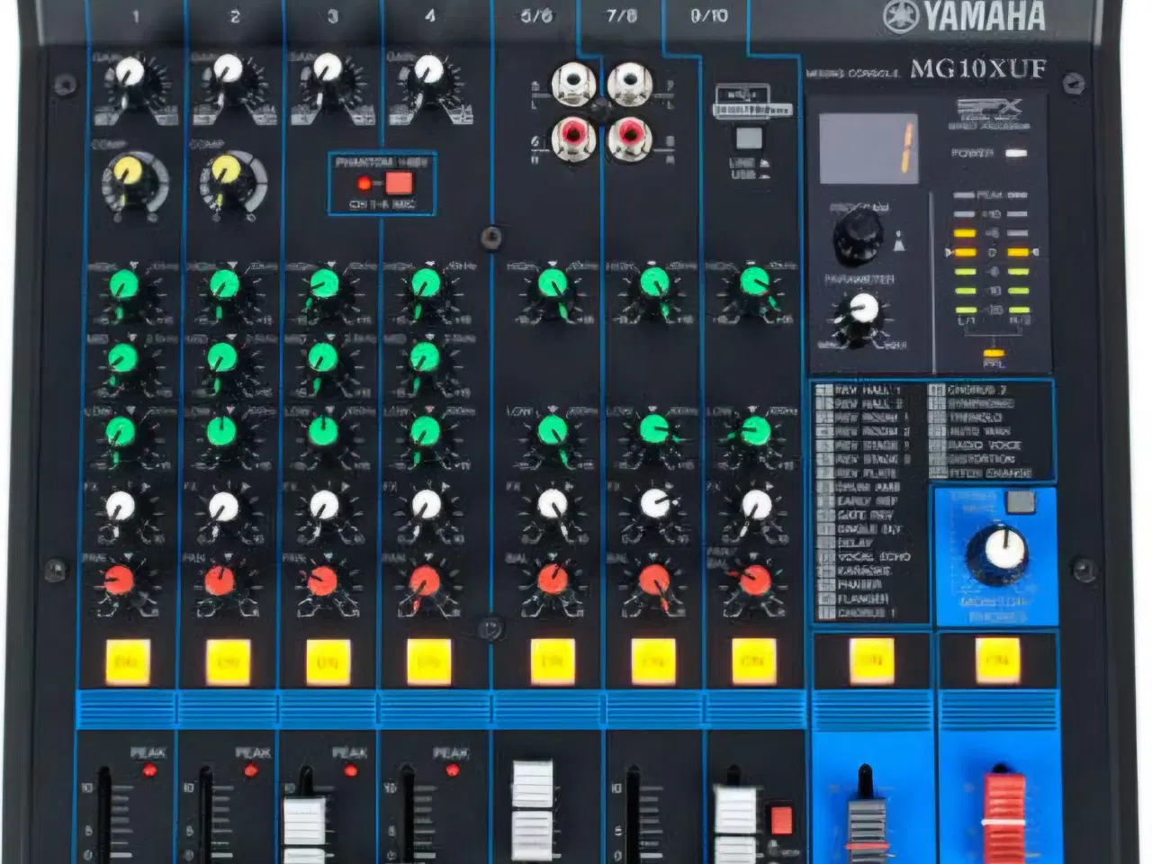
Task: Toggle channel 2 yellow ON button
Action: pyautogui.click(x=228, y=662)
